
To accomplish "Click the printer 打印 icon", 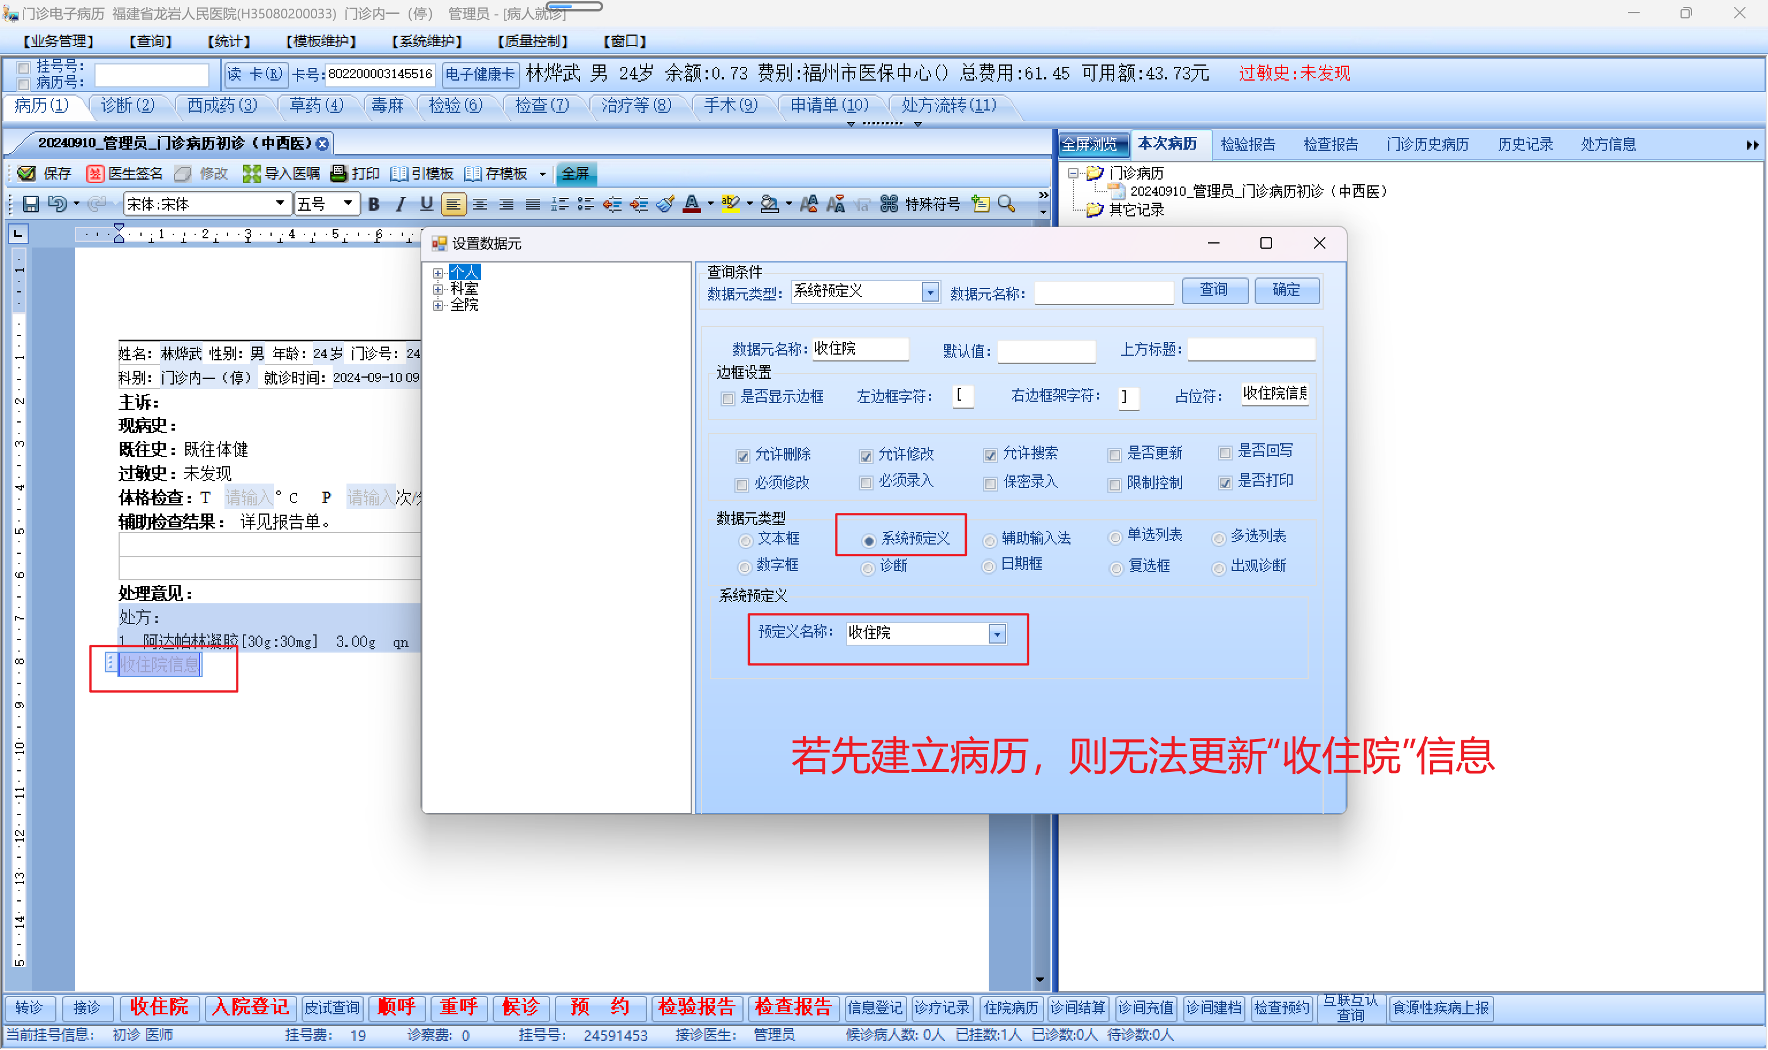I will click(339, 173).
